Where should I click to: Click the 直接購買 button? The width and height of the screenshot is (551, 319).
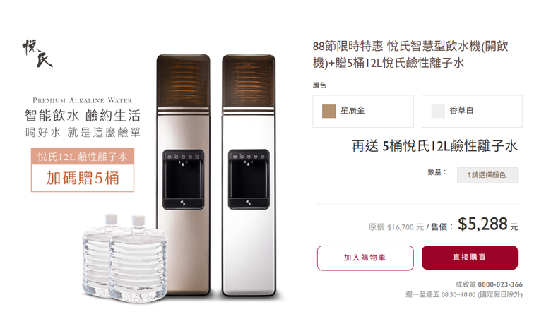click(x=470, y=258)
